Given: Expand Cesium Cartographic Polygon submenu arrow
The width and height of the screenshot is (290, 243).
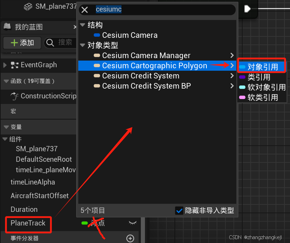Looking at the screenshot, I should [232, 65].
